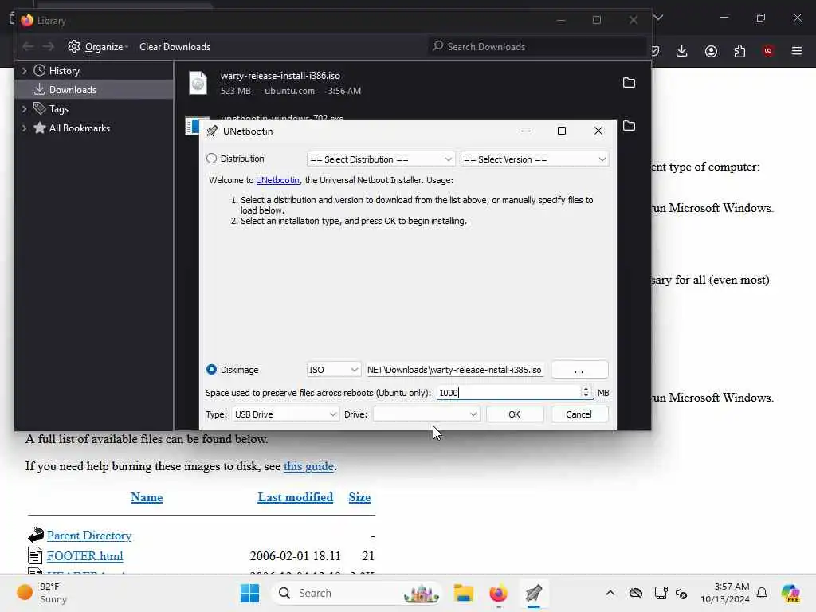Click the persistence space 1000 MB field
Viewport: 816px width, 612px height.
508,392
